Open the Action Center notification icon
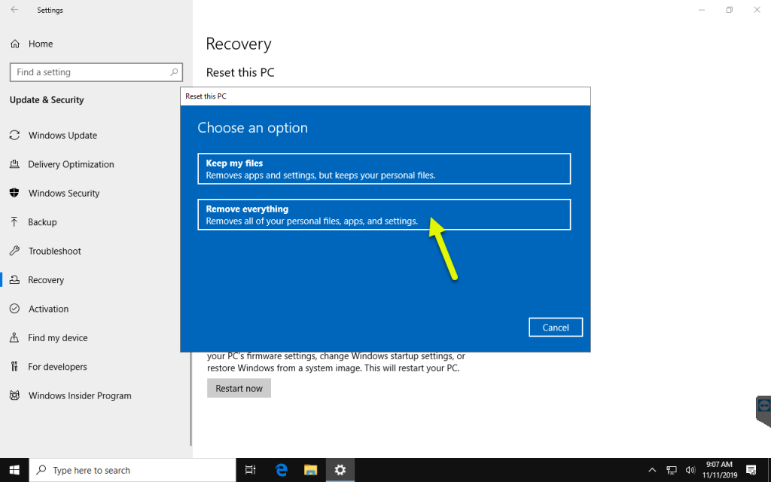Screen dimensions: 771x482 [751, 470]
